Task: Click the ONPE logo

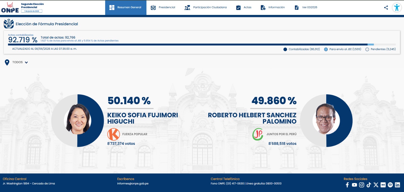Action: click(10, 8)
